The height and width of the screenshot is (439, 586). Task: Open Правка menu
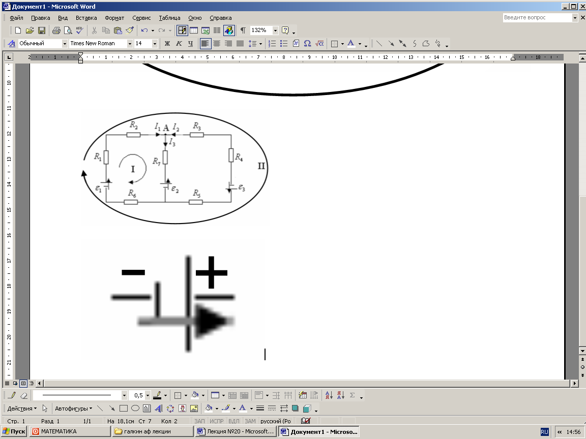pos(40,18)
